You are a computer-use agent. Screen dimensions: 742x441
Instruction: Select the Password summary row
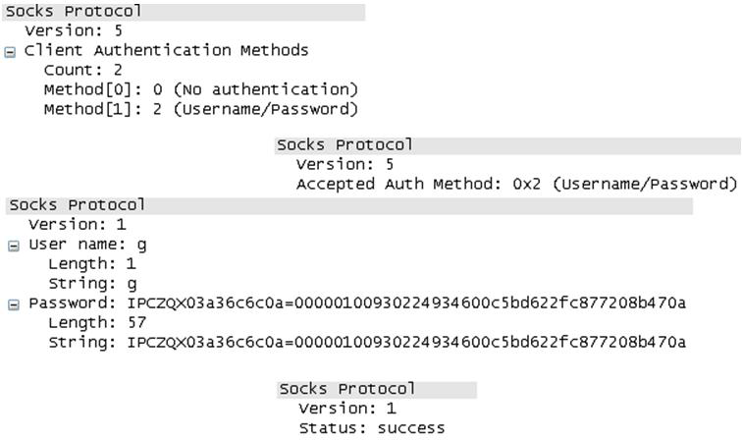(357, 303)
